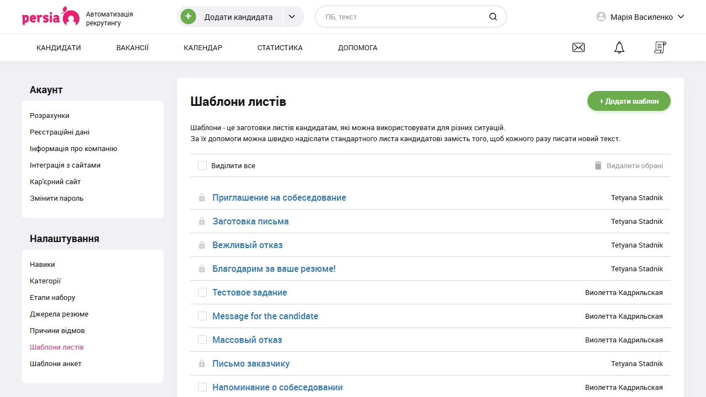Viewport: 706px width, 397px height.
Task: Open Етапи набору settings link
Action: tap(52, 298)
